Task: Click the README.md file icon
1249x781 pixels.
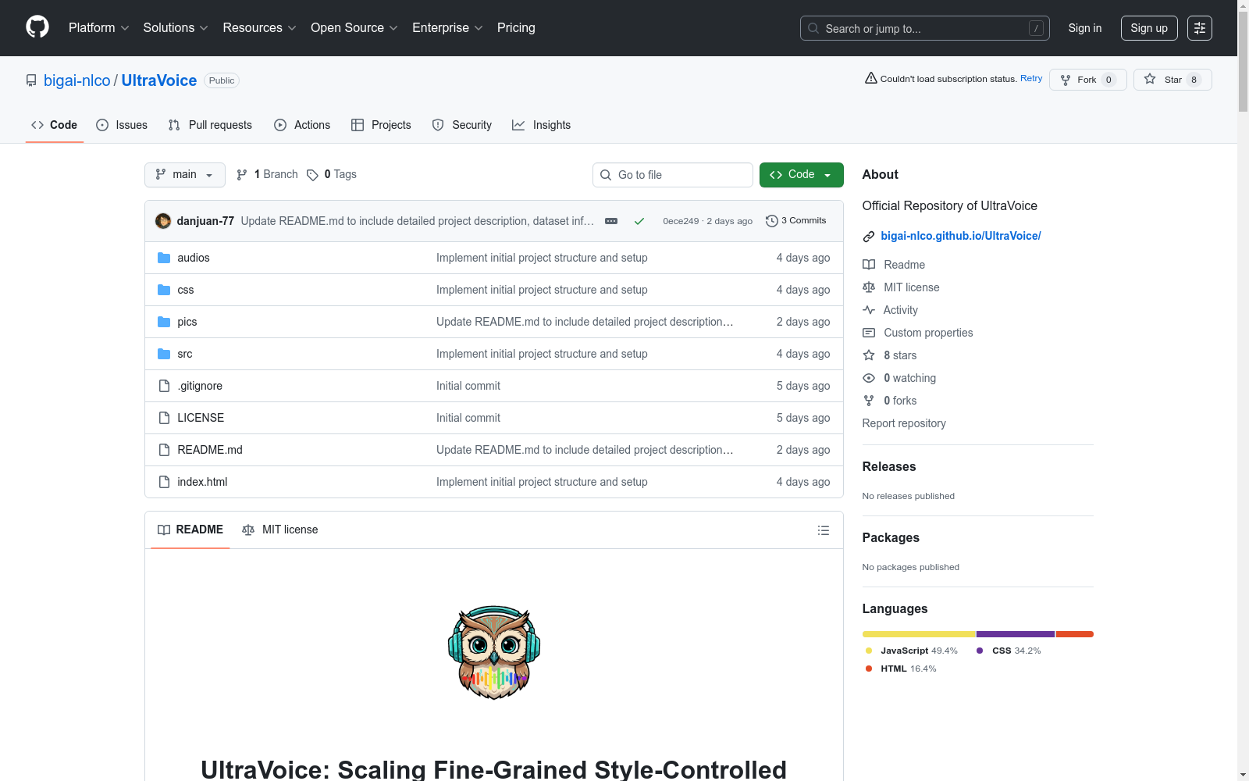Action: click(164, 450)
